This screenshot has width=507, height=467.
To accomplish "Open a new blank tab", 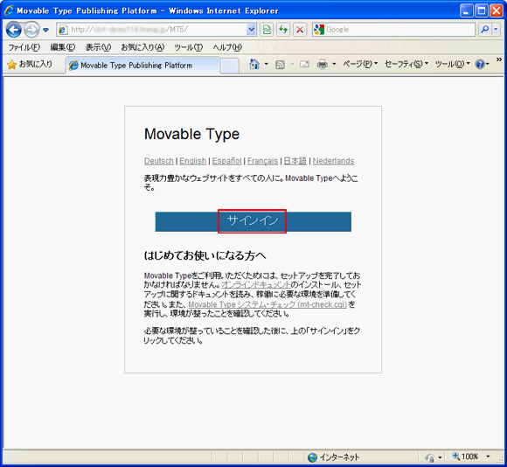I will pos(230,66).
